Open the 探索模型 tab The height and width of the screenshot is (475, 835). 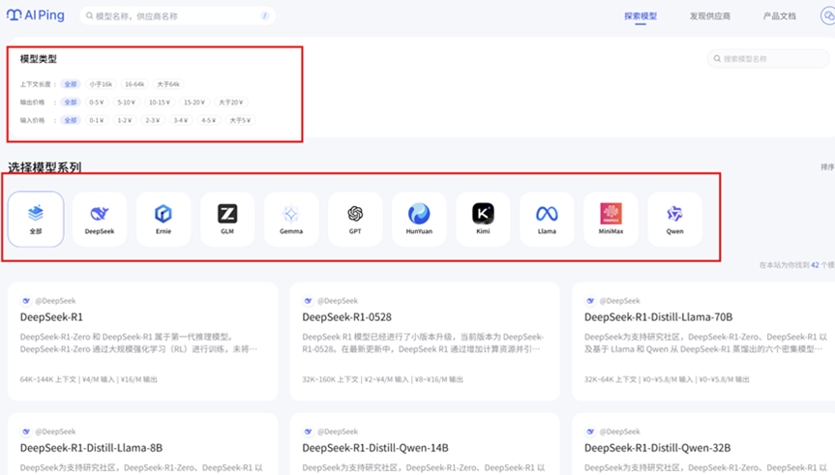641,16
